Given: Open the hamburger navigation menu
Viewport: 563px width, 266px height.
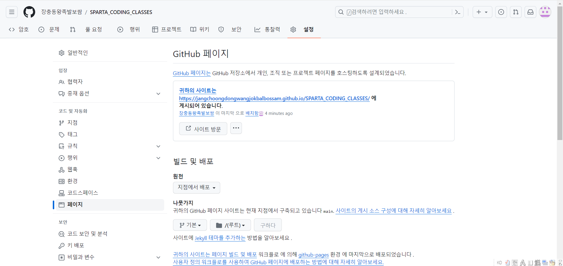Looking at the screenshot, I should 12,12.
